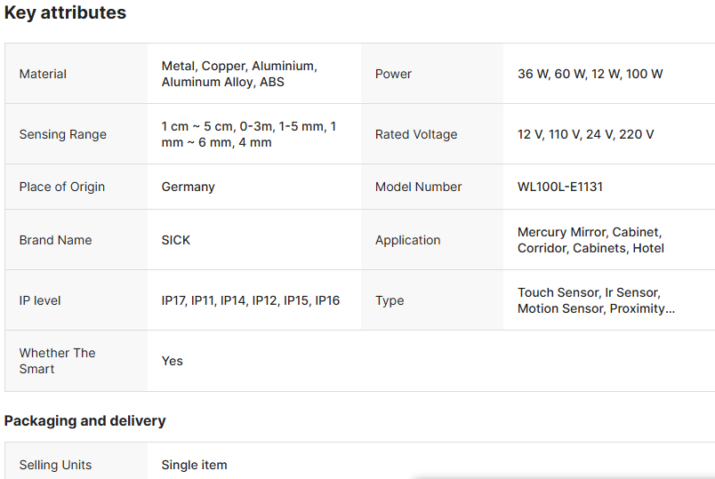Viewport: 715px width, 479px height.
Task: Click the Rated Voltage label
Action: [416, 134]
